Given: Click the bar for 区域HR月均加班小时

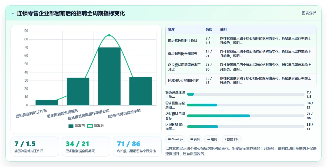Looking at the screenshot, I should coord(141,91).
